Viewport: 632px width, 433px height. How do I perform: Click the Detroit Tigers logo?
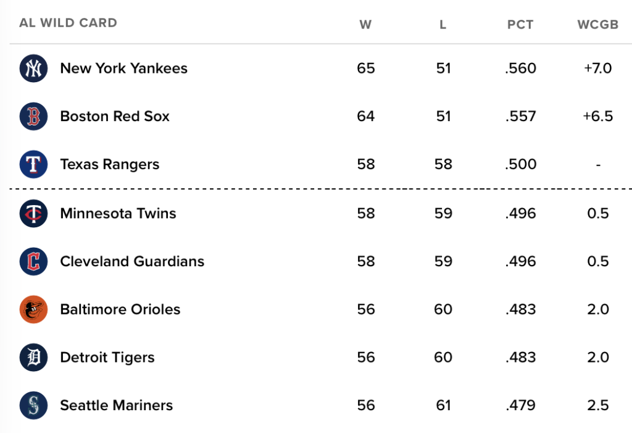[x=33, y=358]
